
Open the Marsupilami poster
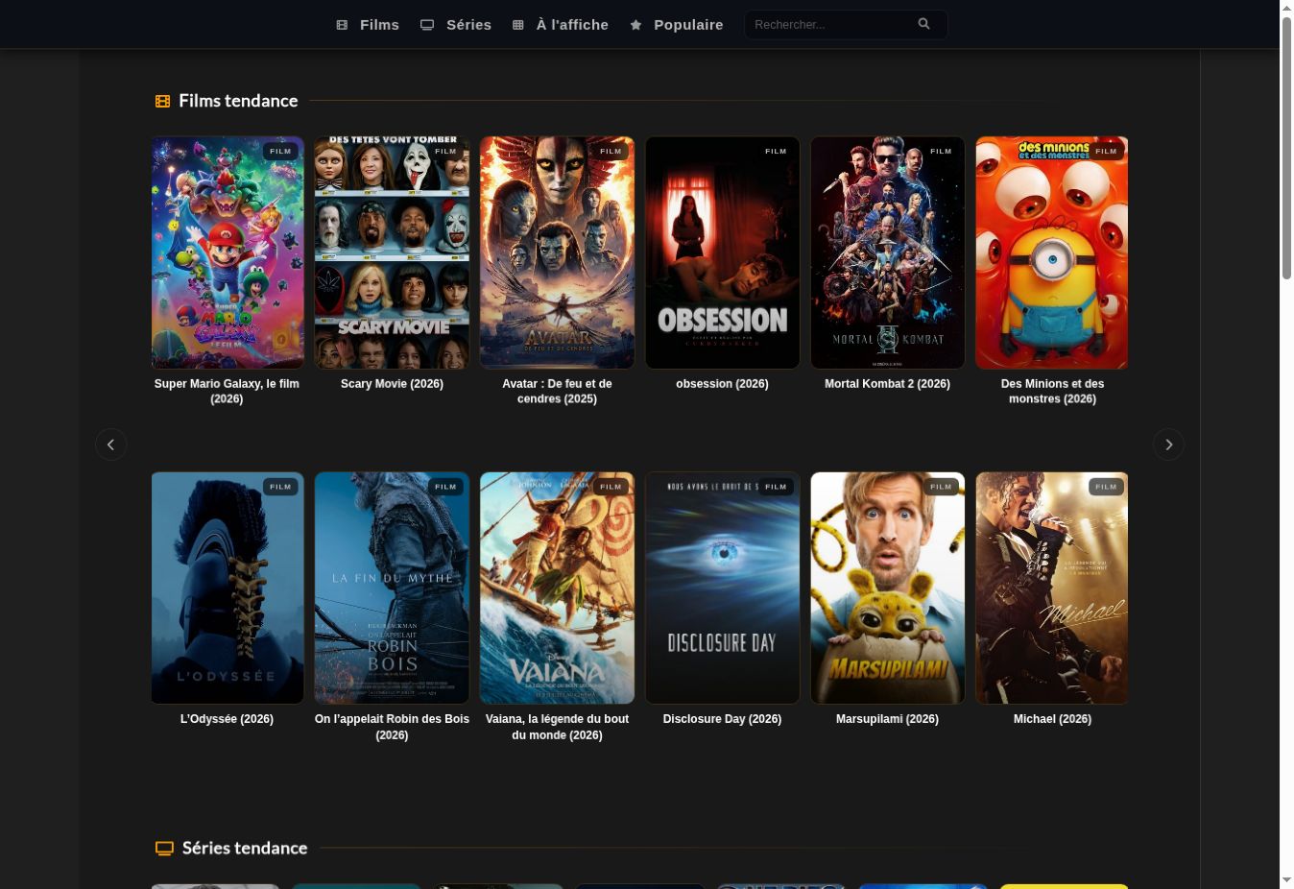(x=888, y=588)
